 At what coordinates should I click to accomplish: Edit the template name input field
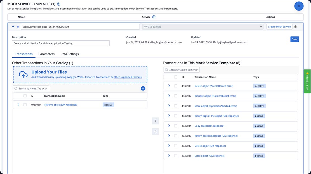click(x=80, y=27)
